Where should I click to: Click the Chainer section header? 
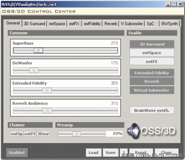30,125
